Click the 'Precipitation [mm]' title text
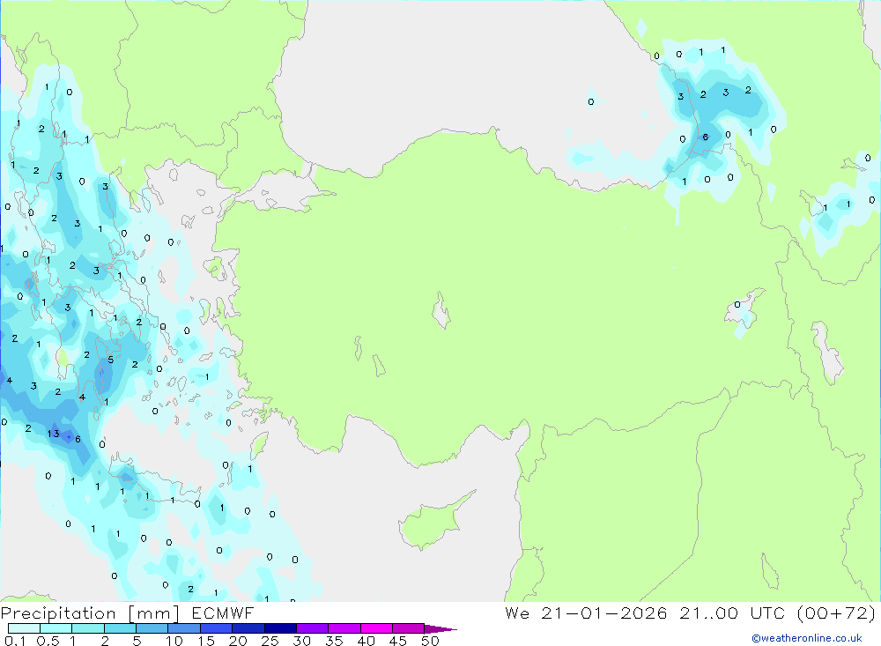 [x=90, y=613]
